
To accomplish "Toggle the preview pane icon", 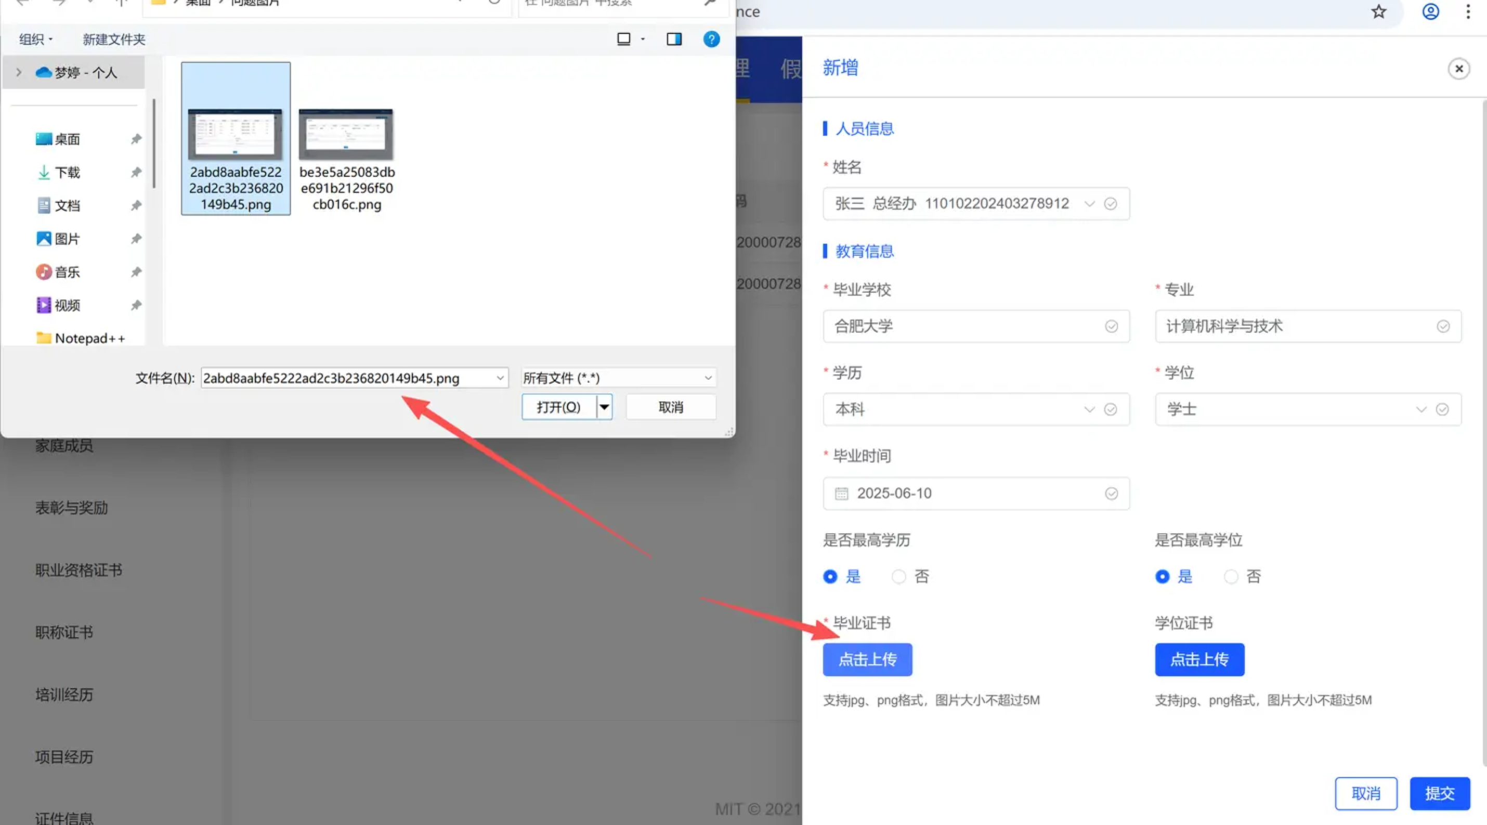I will [674, 39].
